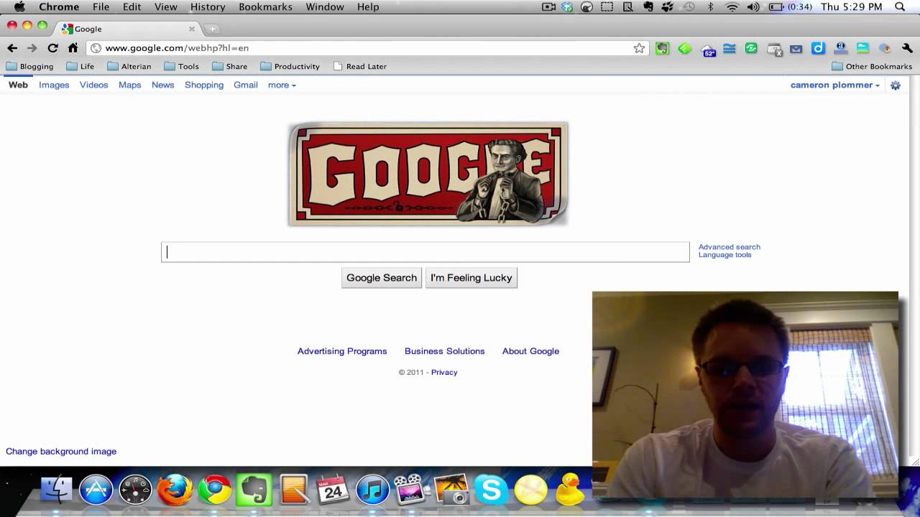Open the Edit menu
The width and height of the screenshot is (920, 517).
click(x=132, y=7)
